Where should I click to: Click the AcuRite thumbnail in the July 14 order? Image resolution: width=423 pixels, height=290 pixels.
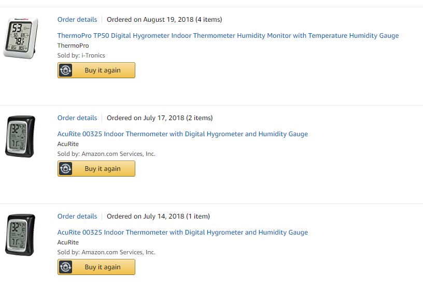click(21, 235)
